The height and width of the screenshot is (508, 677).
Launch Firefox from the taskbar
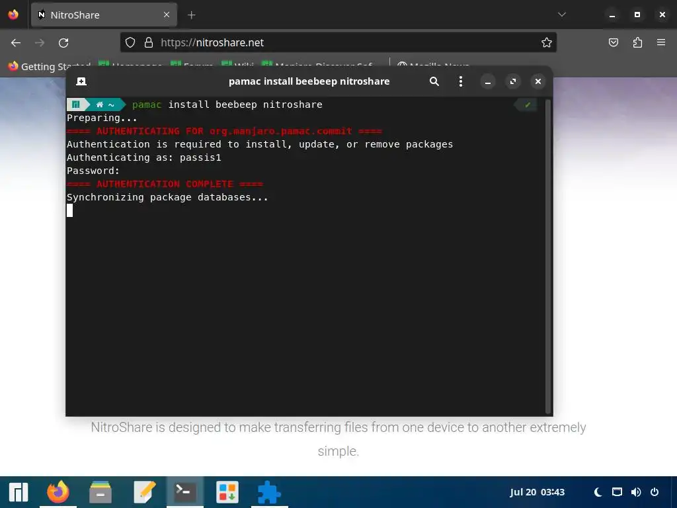coord(58,492)
